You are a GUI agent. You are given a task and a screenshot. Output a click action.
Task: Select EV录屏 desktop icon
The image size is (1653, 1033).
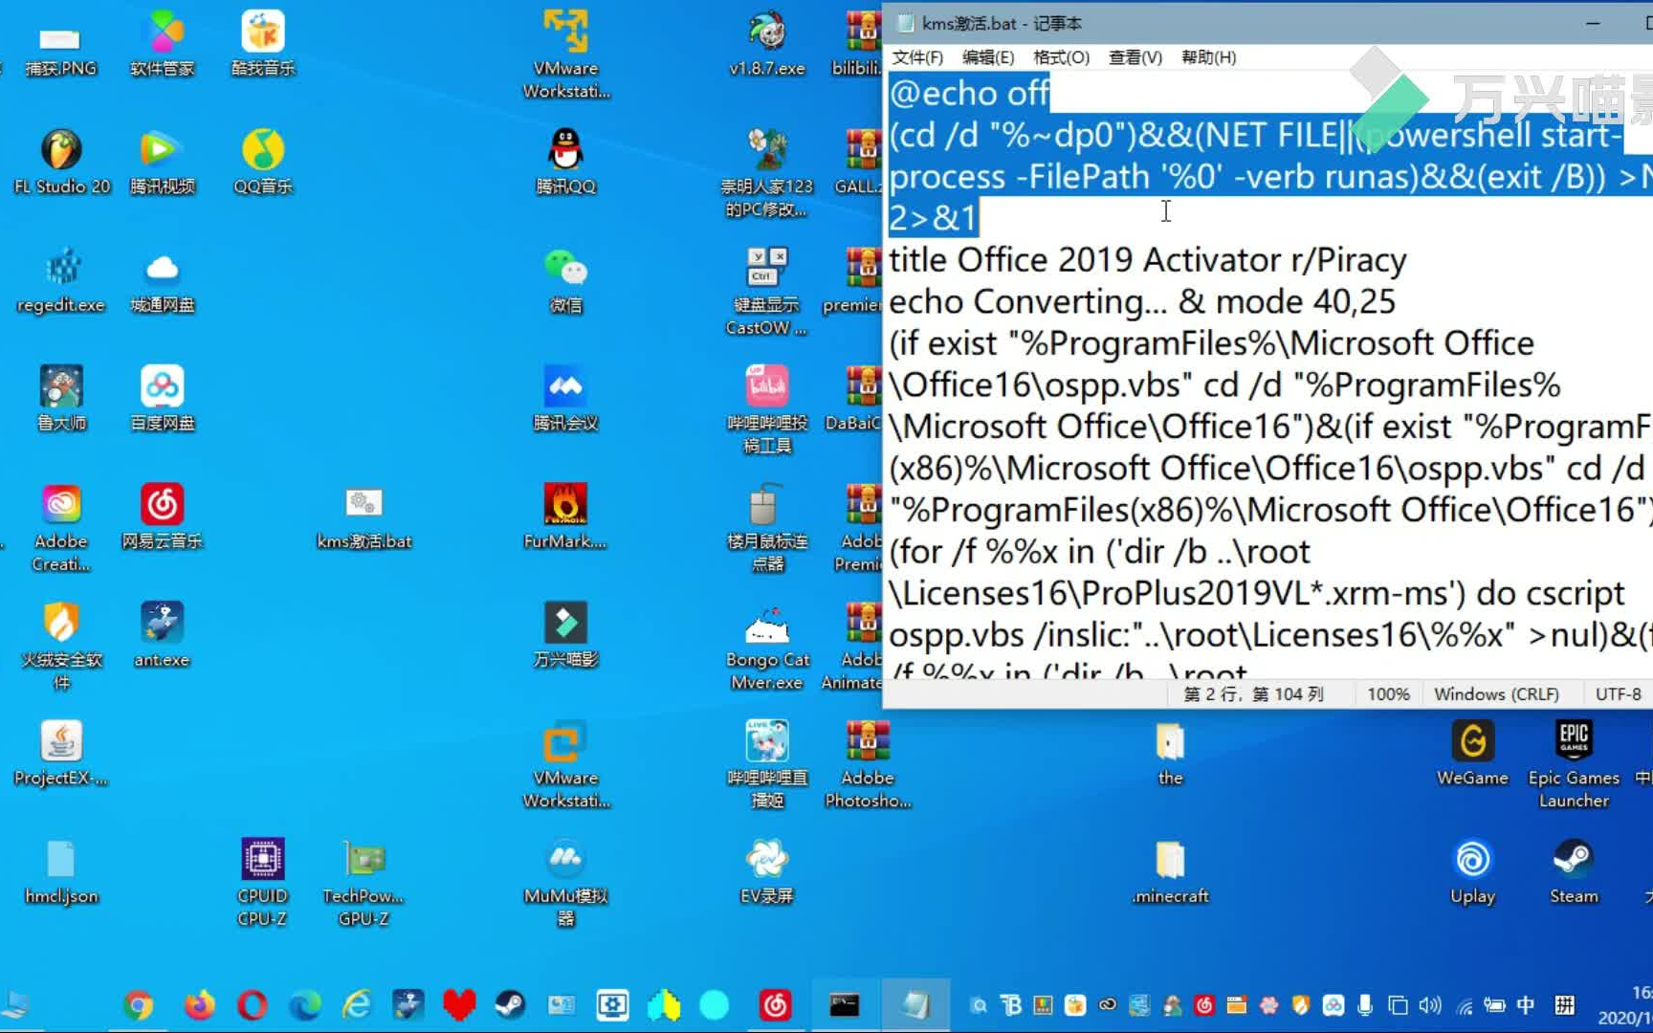click(x=767, y=871)
